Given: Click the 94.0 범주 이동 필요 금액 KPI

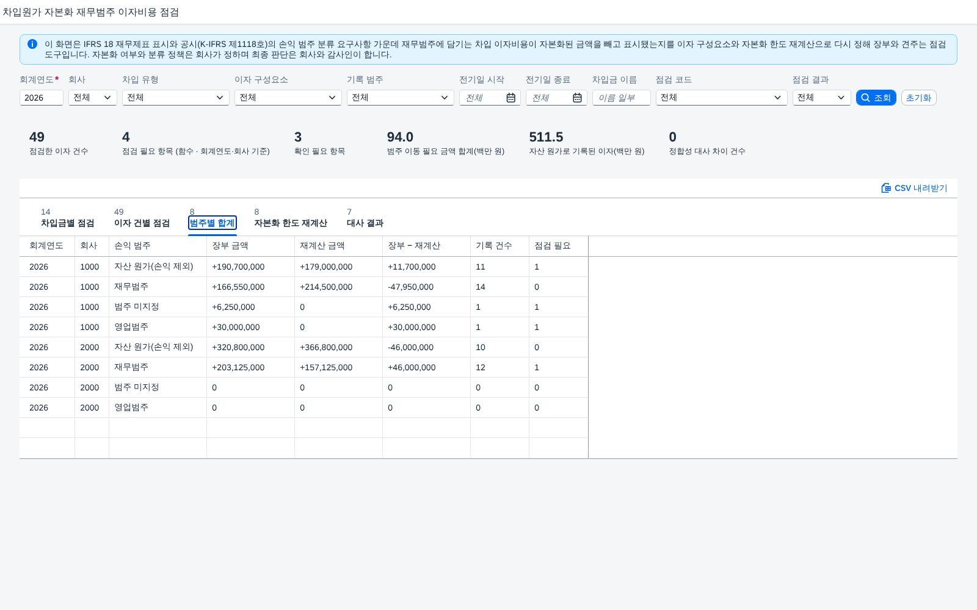Looking at the screenshot, I should tap(446, 143).
